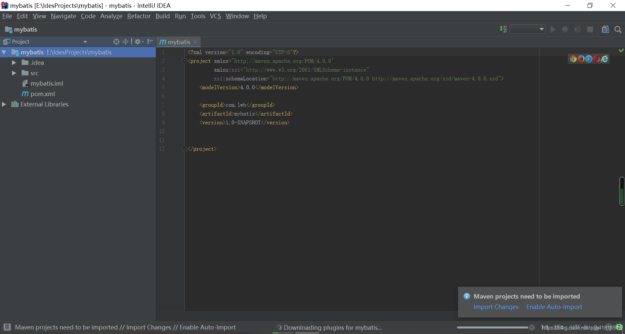Viewport: 625px width, 334px height.
Task: Open pom.xml in Opera browser
Action: point(597,59)
